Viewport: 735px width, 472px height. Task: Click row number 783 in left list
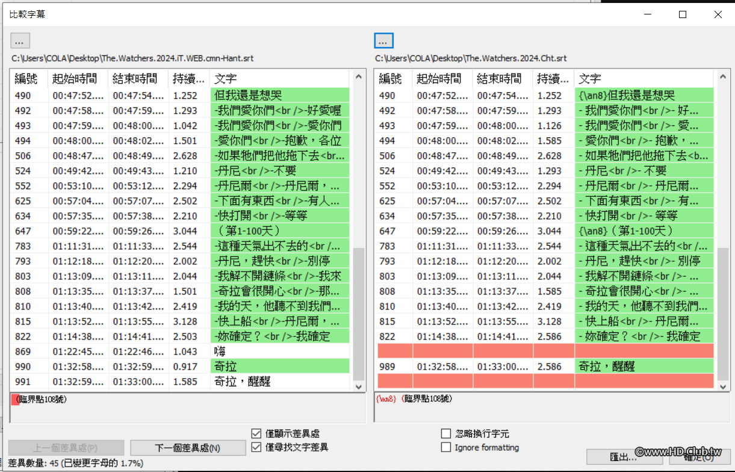22,246
